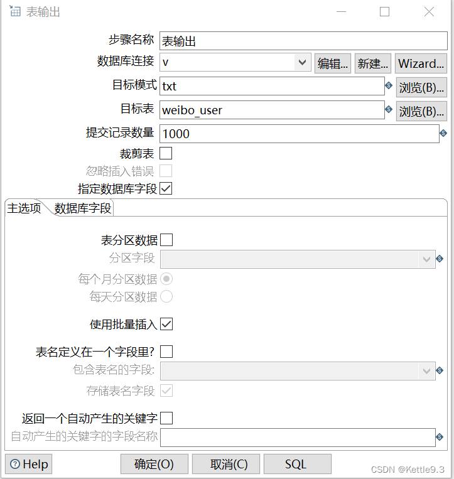Click 浏览(B)... button for 目标模式

(421, 87)
